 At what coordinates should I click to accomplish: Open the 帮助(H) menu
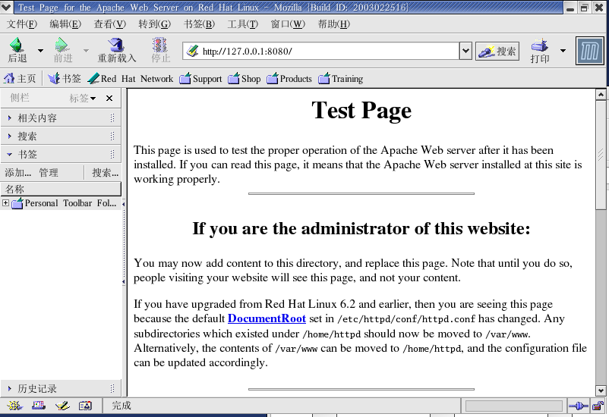(x=333, y=24)
